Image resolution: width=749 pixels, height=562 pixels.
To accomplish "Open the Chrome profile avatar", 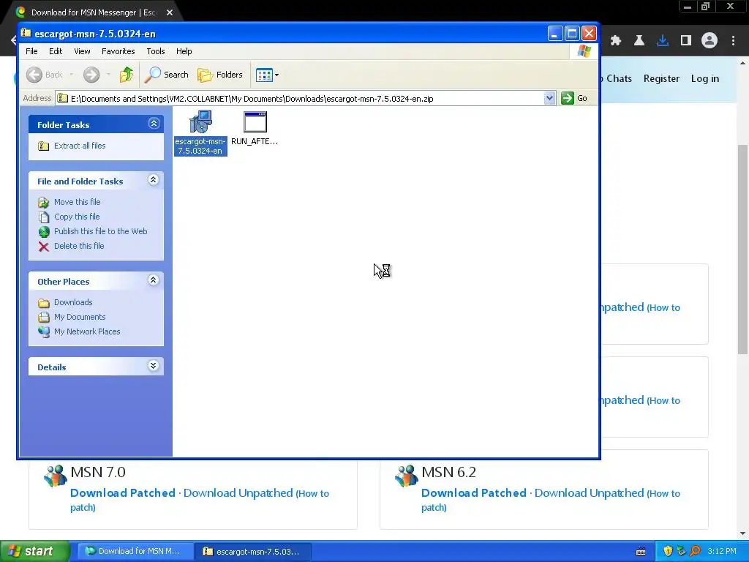I will 710,41.
